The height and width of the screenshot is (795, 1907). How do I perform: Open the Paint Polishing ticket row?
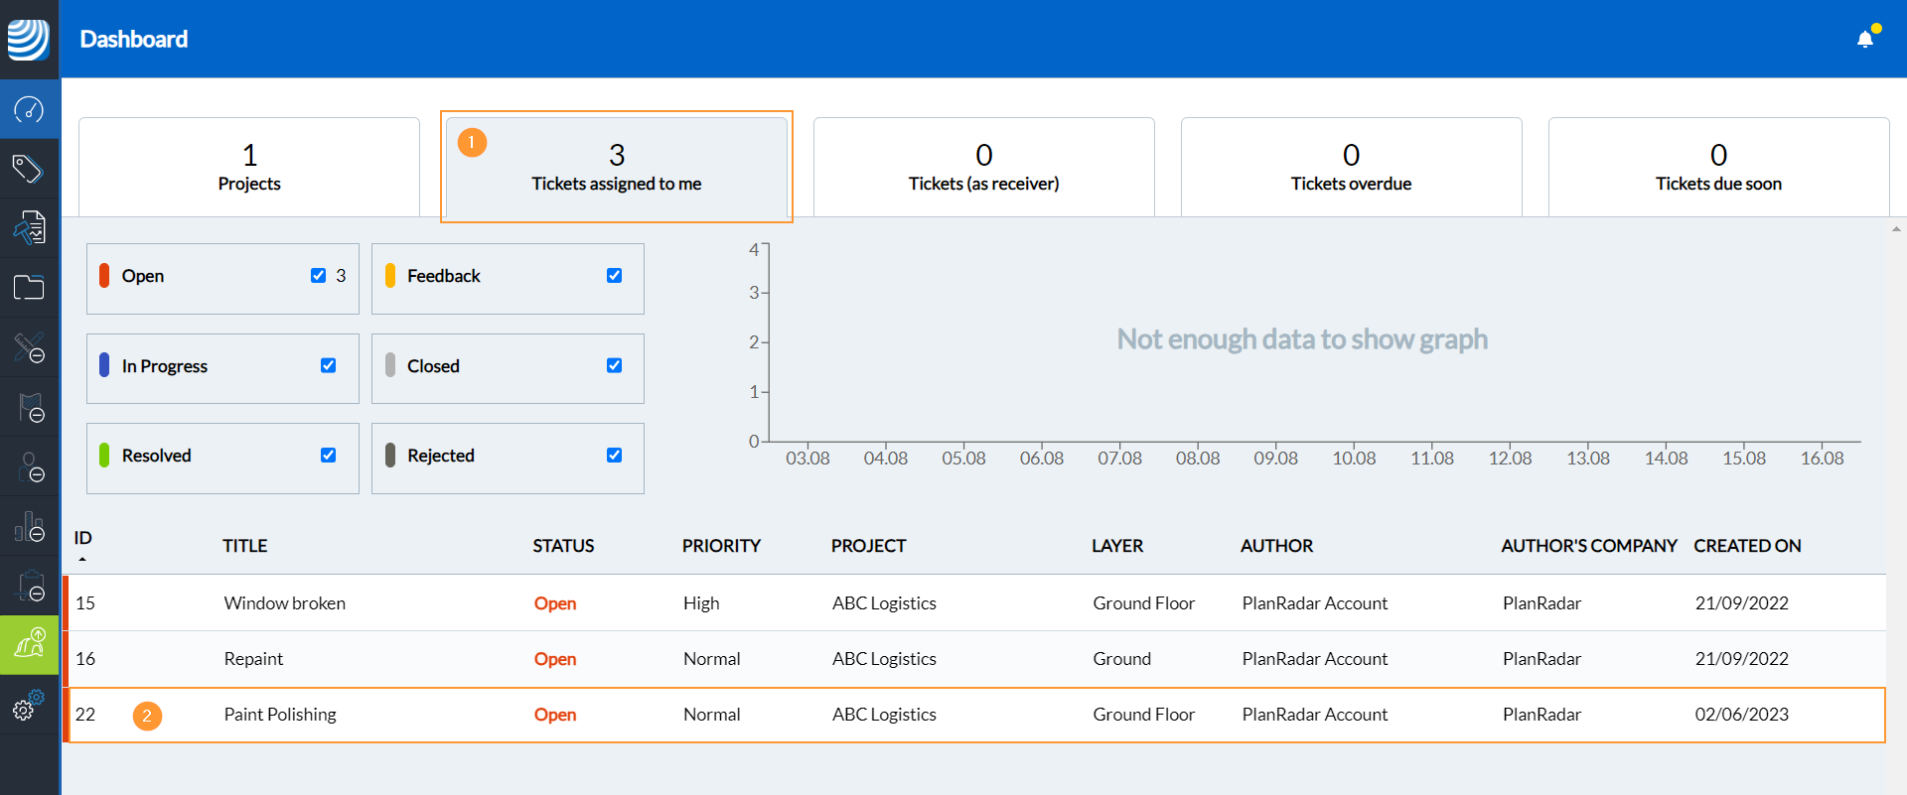tap(280, 715)
